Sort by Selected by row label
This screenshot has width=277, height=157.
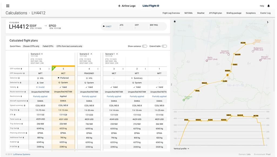click(16, 83)
